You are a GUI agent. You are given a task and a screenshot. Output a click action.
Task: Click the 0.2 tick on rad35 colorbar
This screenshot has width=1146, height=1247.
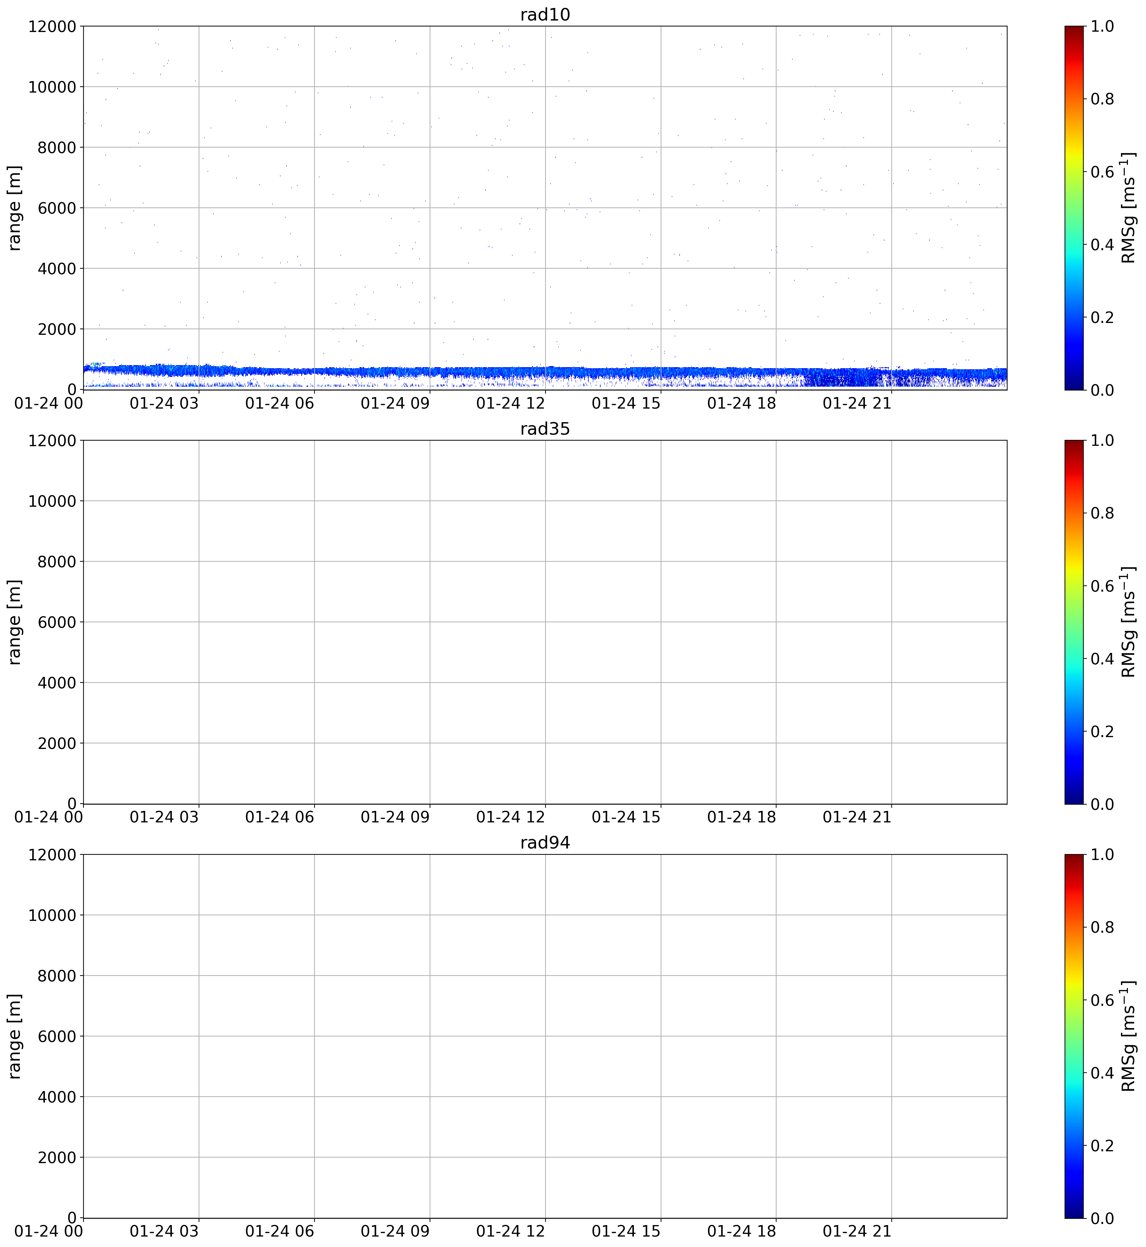[x=1103, y=732]
